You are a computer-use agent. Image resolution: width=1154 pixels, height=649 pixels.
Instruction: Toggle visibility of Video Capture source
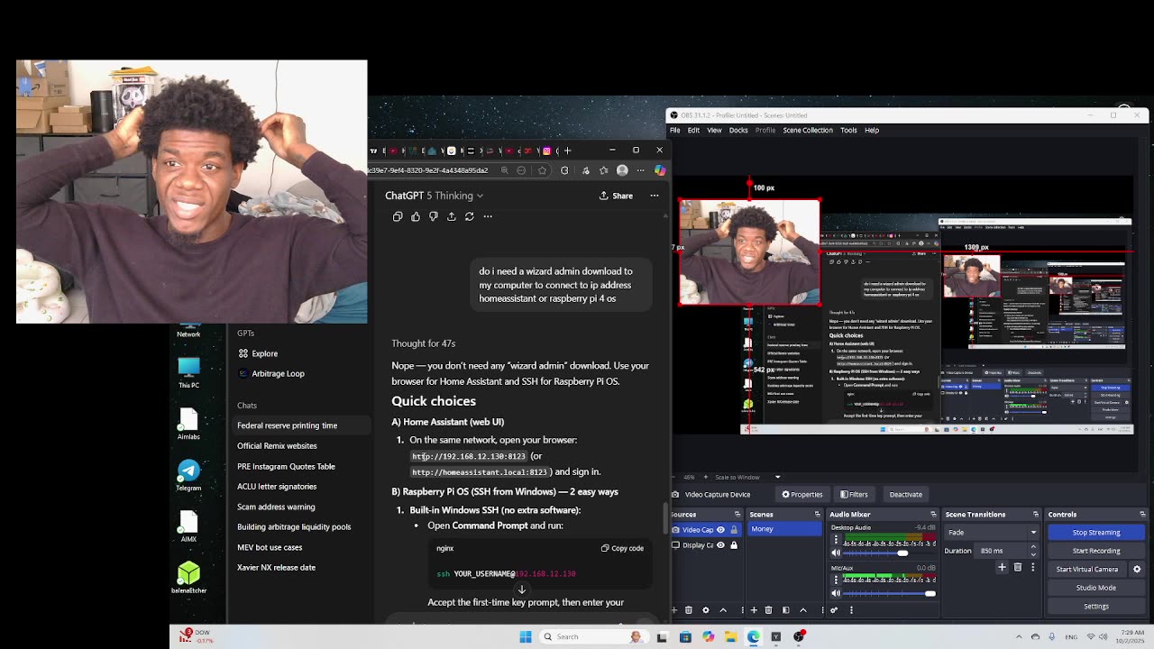(720, 530)
